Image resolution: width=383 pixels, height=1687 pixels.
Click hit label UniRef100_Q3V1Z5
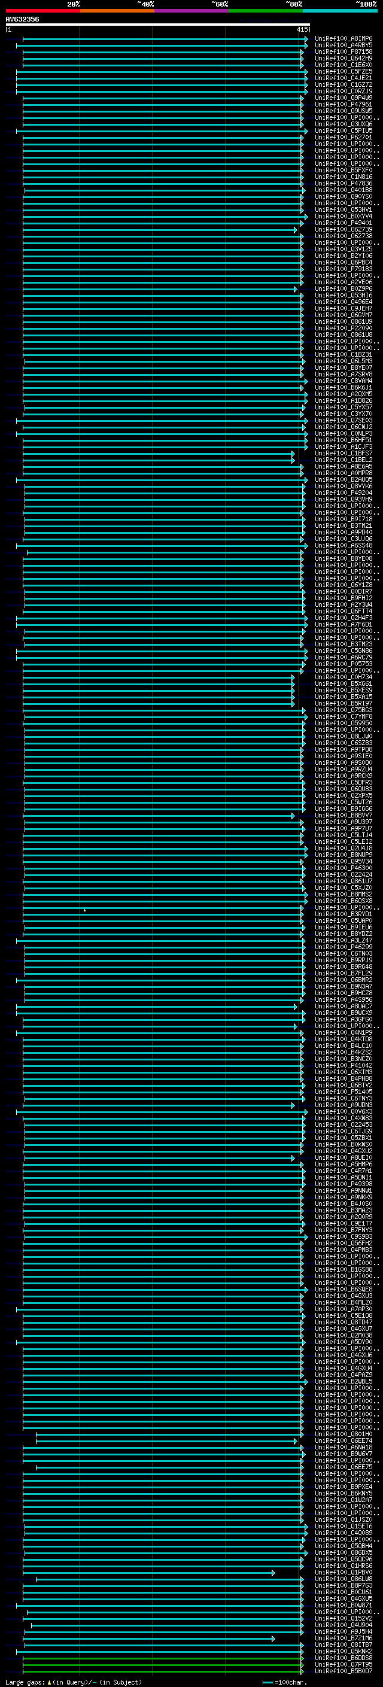tap(343, 250)
